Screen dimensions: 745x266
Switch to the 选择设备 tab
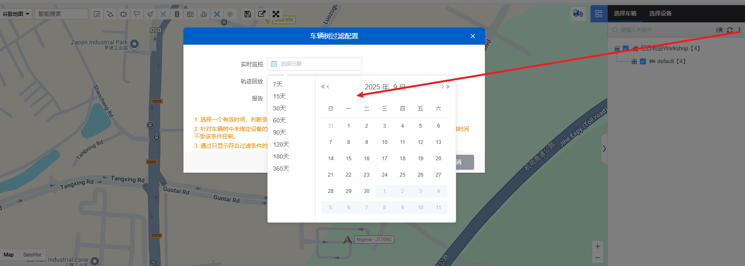pos(660,14)
